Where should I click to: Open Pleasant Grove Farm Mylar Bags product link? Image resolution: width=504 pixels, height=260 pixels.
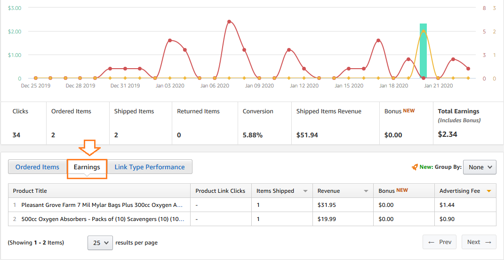(102, 205)
